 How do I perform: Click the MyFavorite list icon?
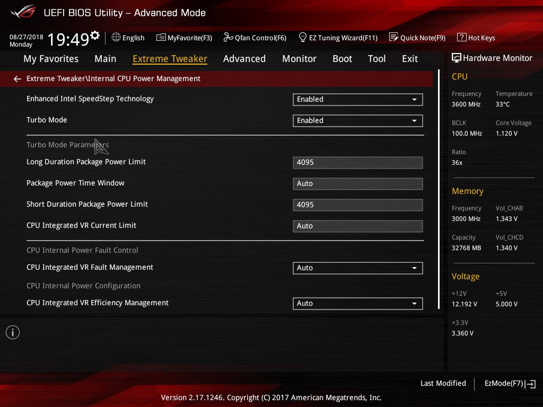point(161,38)
